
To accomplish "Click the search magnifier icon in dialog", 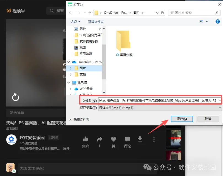I will (x=217, y=13).
